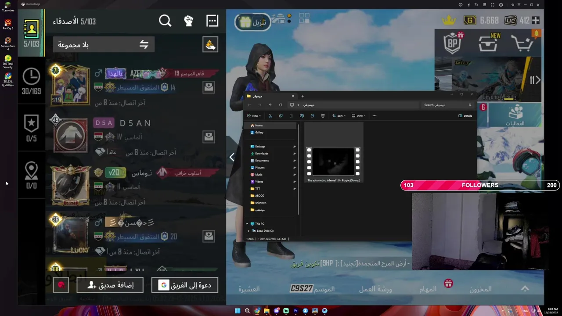Image resolution: width=562 pixels, height=316 pixels.
Task: Collapse the friends panel with the left arrow
Action: pyautogui.click(x=232, y=157)
